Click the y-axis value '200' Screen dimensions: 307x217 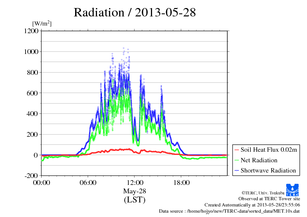click(x=32, y=135)
